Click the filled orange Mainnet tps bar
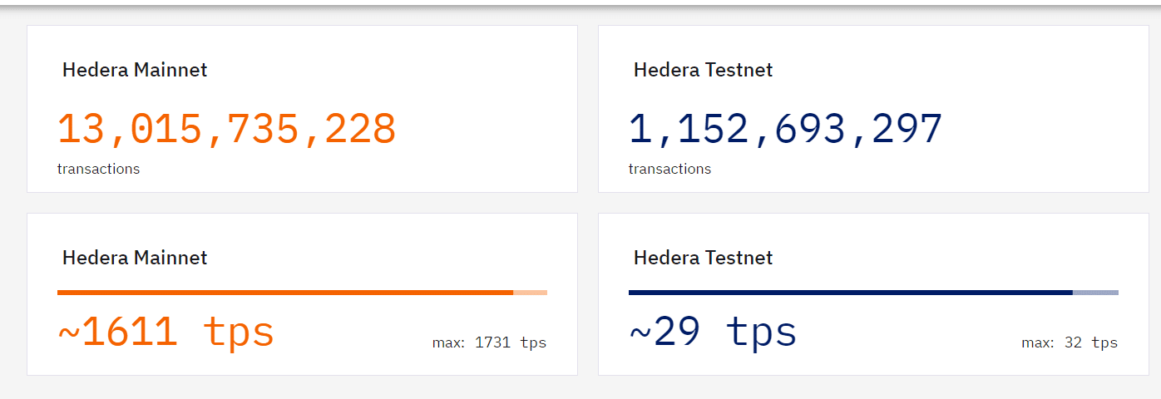Image resolution: width=1161 pixels, height=399 pixels. pyautogui.click(x=285, y=293)
